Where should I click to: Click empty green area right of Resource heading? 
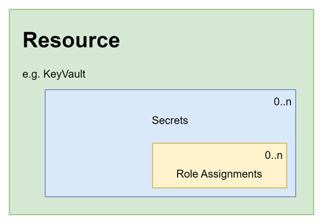[216, 40]
